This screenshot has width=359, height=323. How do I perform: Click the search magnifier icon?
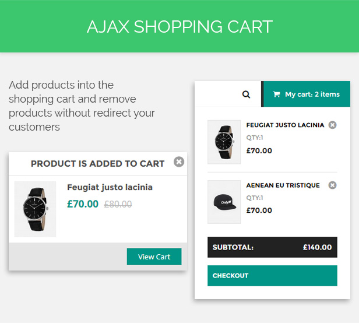tap(246, 94)
